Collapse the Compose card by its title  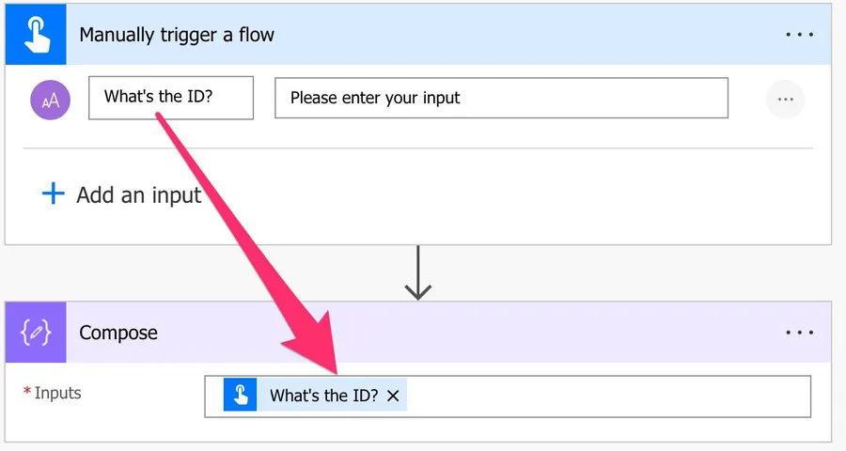point(118,333)
